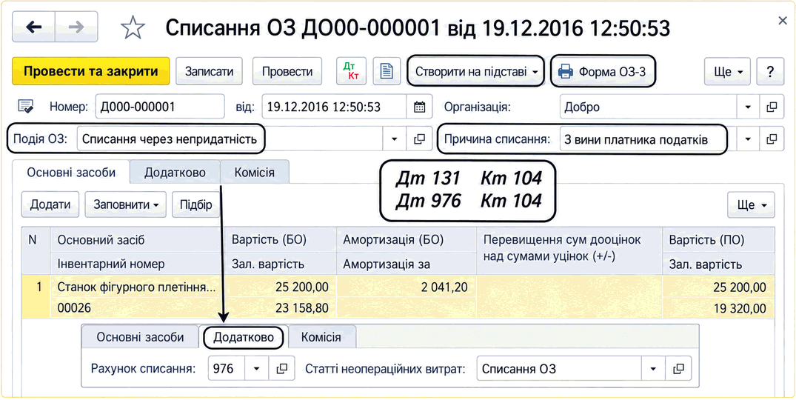This screenshot has height=400, width=796.
Task: Click the Рахунок списання field with 976
Action: pos(227,369)
